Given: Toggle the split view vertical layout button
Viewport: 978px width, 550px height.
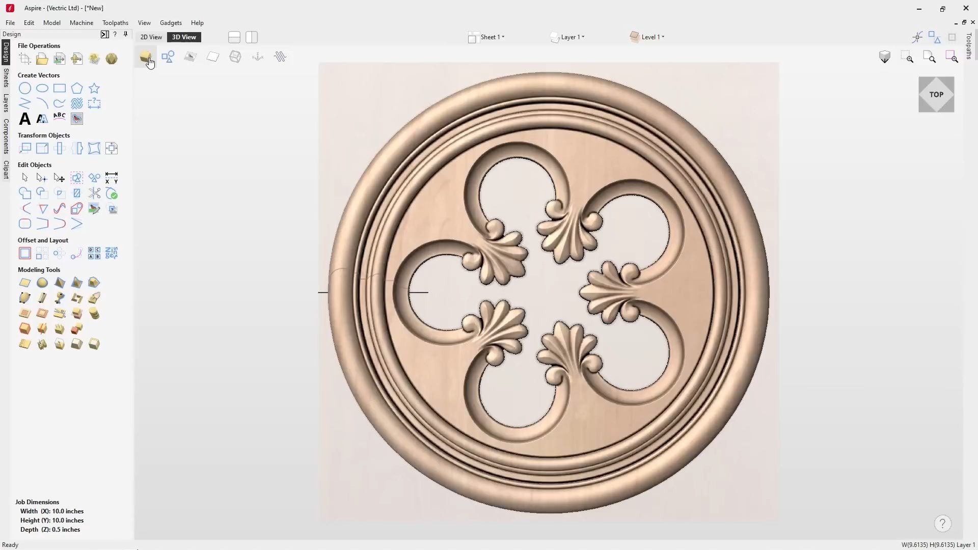Looking at the screenshot, I should [x=252, y=37].
